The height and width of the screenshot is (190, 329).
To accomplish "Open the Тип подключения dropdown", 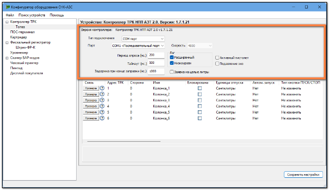I will point(143,39).
